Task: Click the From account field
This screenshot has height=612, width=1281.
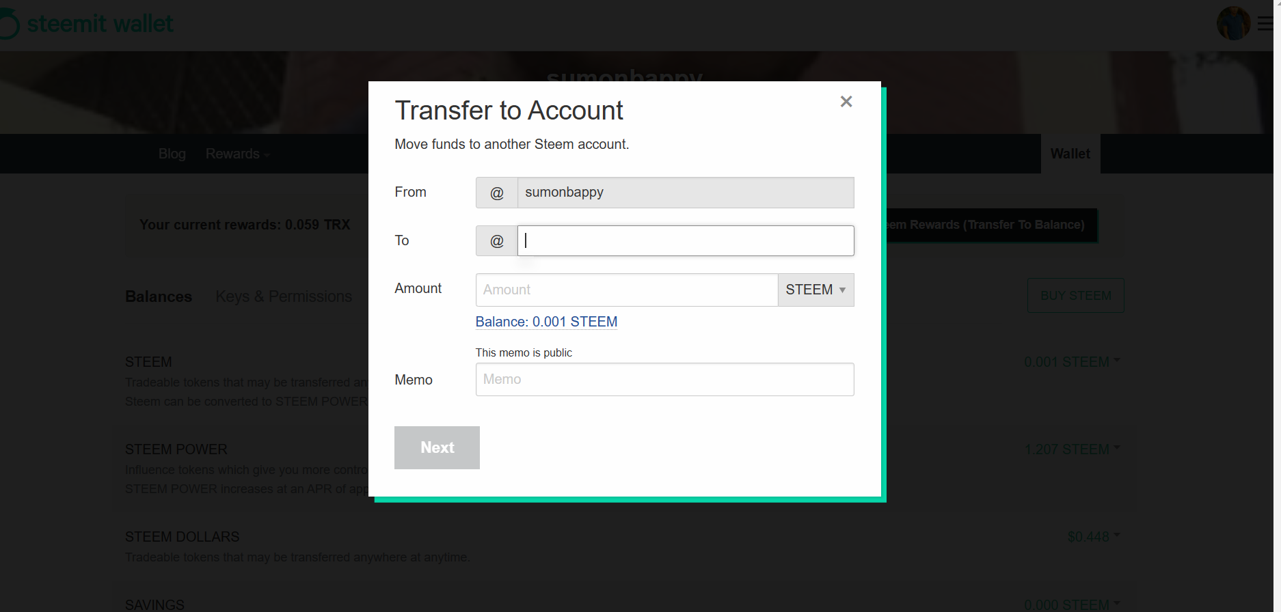Action: pos(686,193)
